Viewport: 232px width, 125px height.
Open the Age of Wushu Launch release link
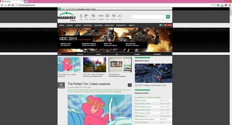(x=142, y=104)
